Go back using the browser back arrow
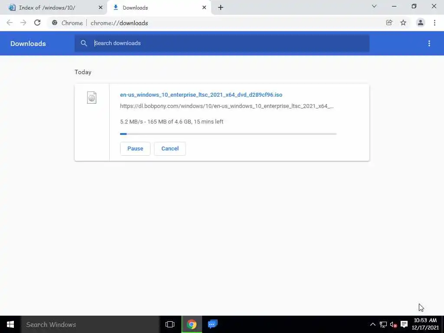 10,23
